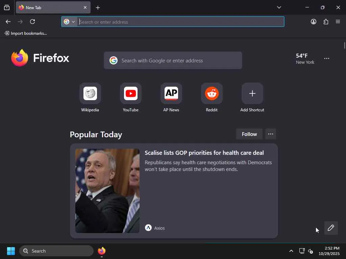Go back with the back arrow
This screenshot has width=346, height=259.
click(8, 22)
